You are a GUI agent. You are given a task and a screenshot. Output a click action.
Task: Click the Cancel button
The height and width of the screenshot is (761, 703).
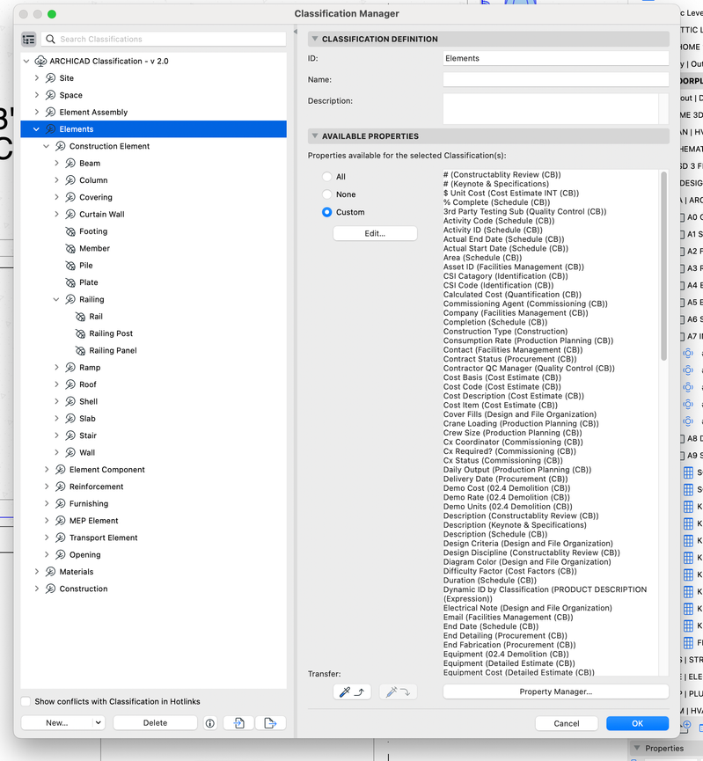coord(567,724)
